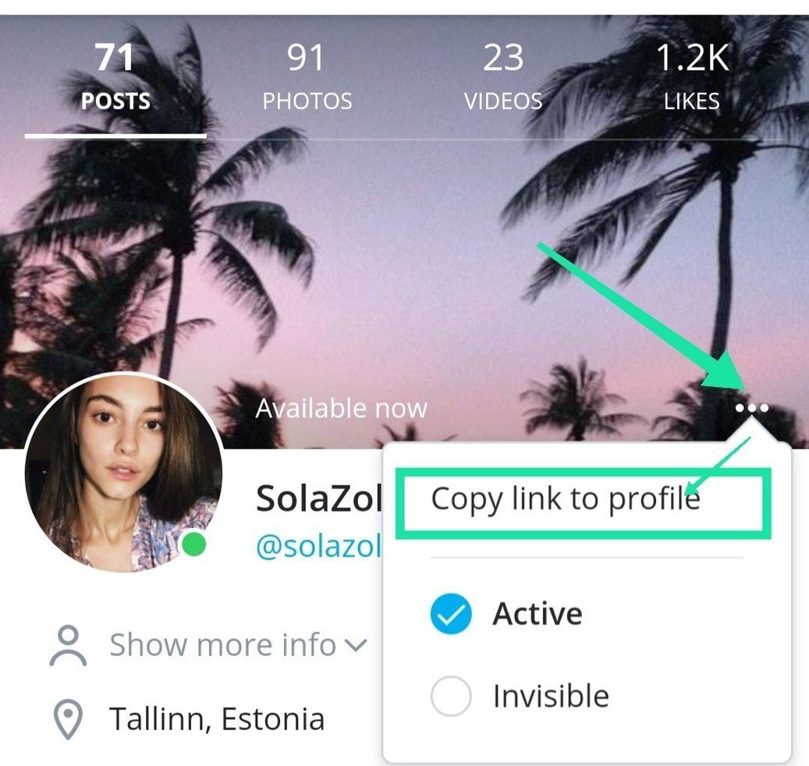The image size is (809, 766).
Task: Click the Available now status text
Action: tap(342, 409)
